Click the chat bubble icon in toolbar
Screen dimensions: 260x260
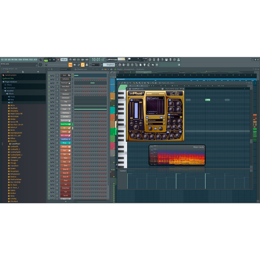[x=174, y=59]
